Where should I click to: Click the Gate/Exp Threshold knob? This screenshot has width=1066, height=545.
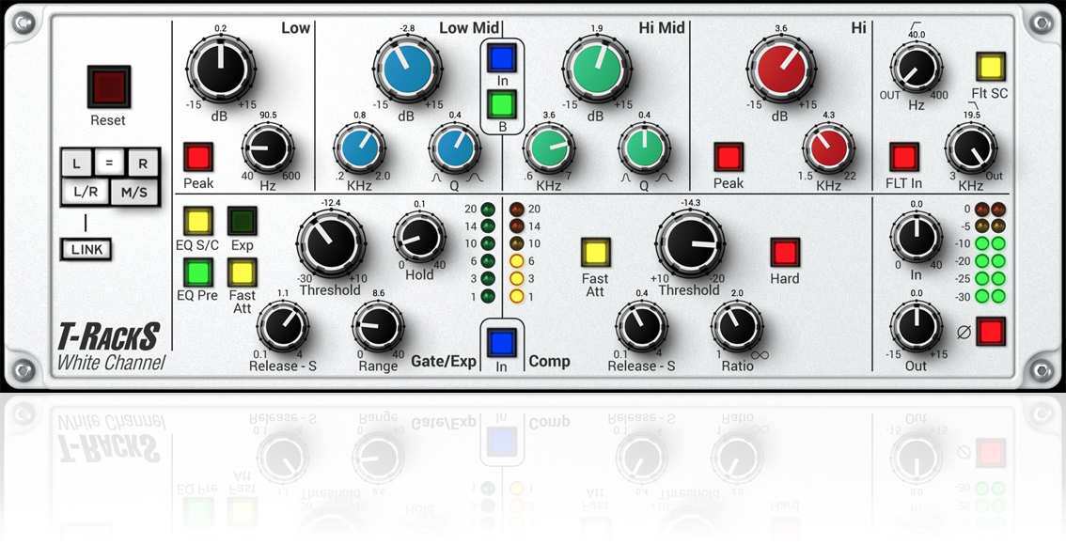coord(331,242)
